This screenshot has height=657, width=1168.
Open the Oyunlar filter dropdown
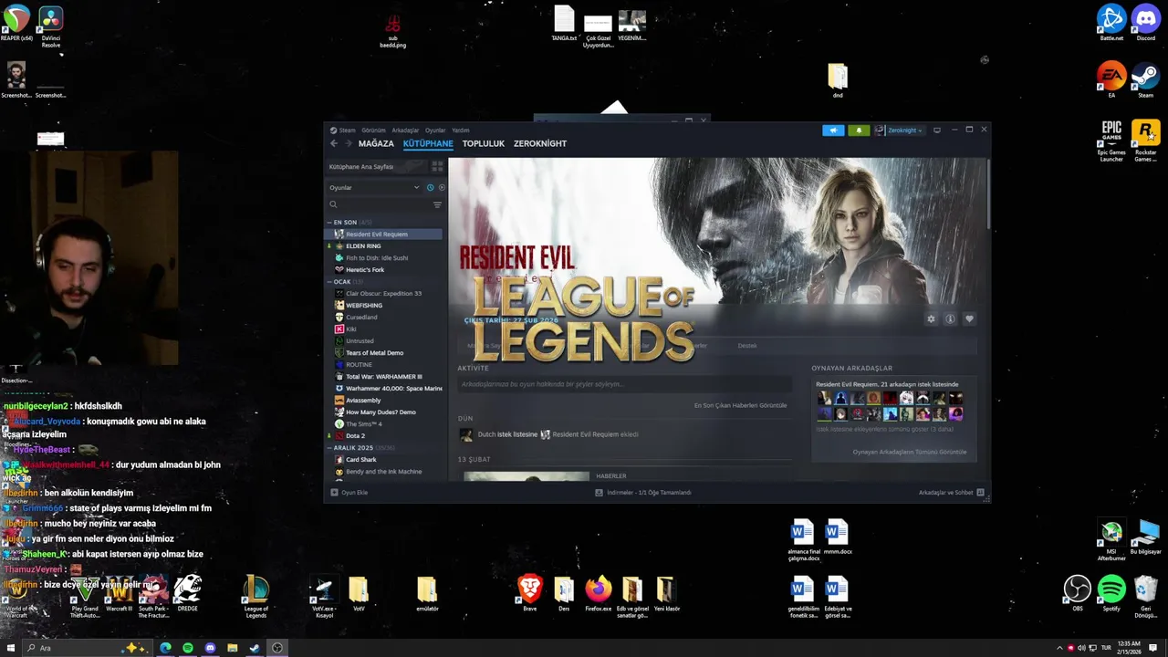tap(374, 187)
